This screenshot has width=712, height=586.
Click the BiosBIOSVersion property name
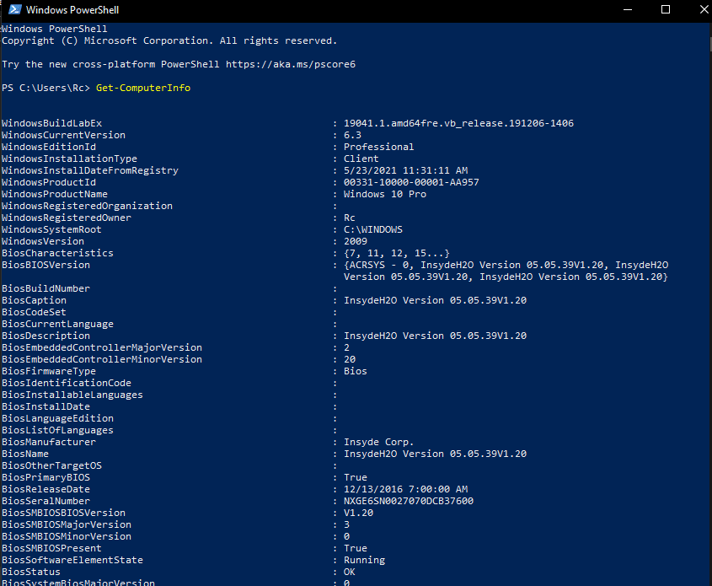[x=46, y=265]
